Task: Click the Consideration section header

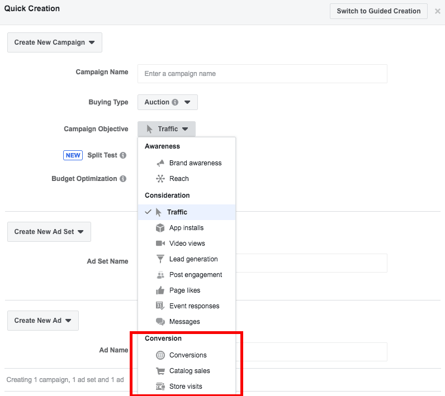Action: pos(167,195)
